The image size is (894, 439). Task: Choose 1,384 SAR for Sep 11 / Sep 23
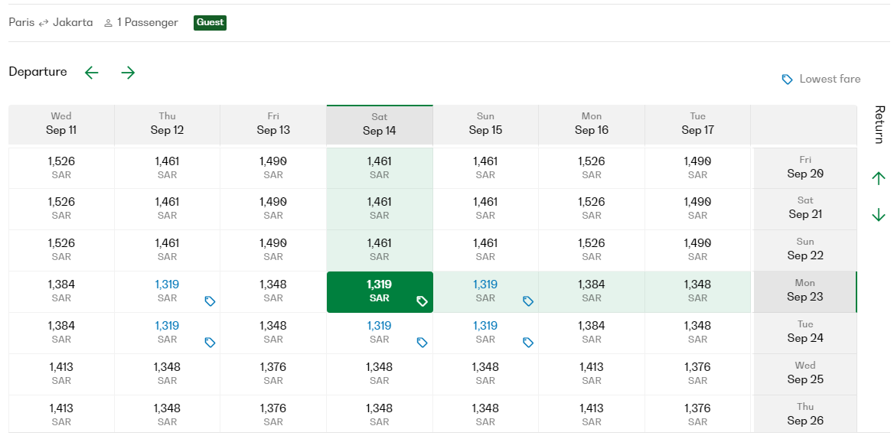tap(61, 291)
